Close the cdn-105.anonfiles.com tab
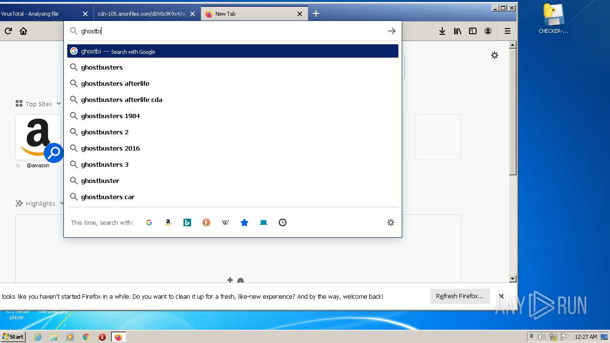 tap(193, 14)
